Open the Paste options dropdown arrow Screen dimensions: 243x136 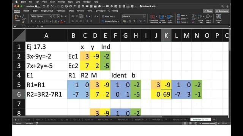[x=20, y=17]
